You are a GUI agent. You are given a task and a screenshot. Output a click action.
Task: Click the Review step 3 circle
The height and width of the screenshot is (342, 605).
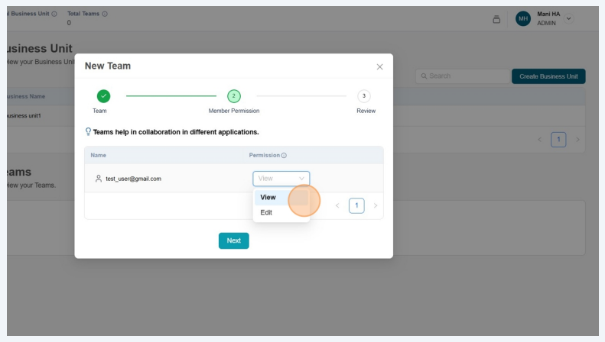click(364, 95)
